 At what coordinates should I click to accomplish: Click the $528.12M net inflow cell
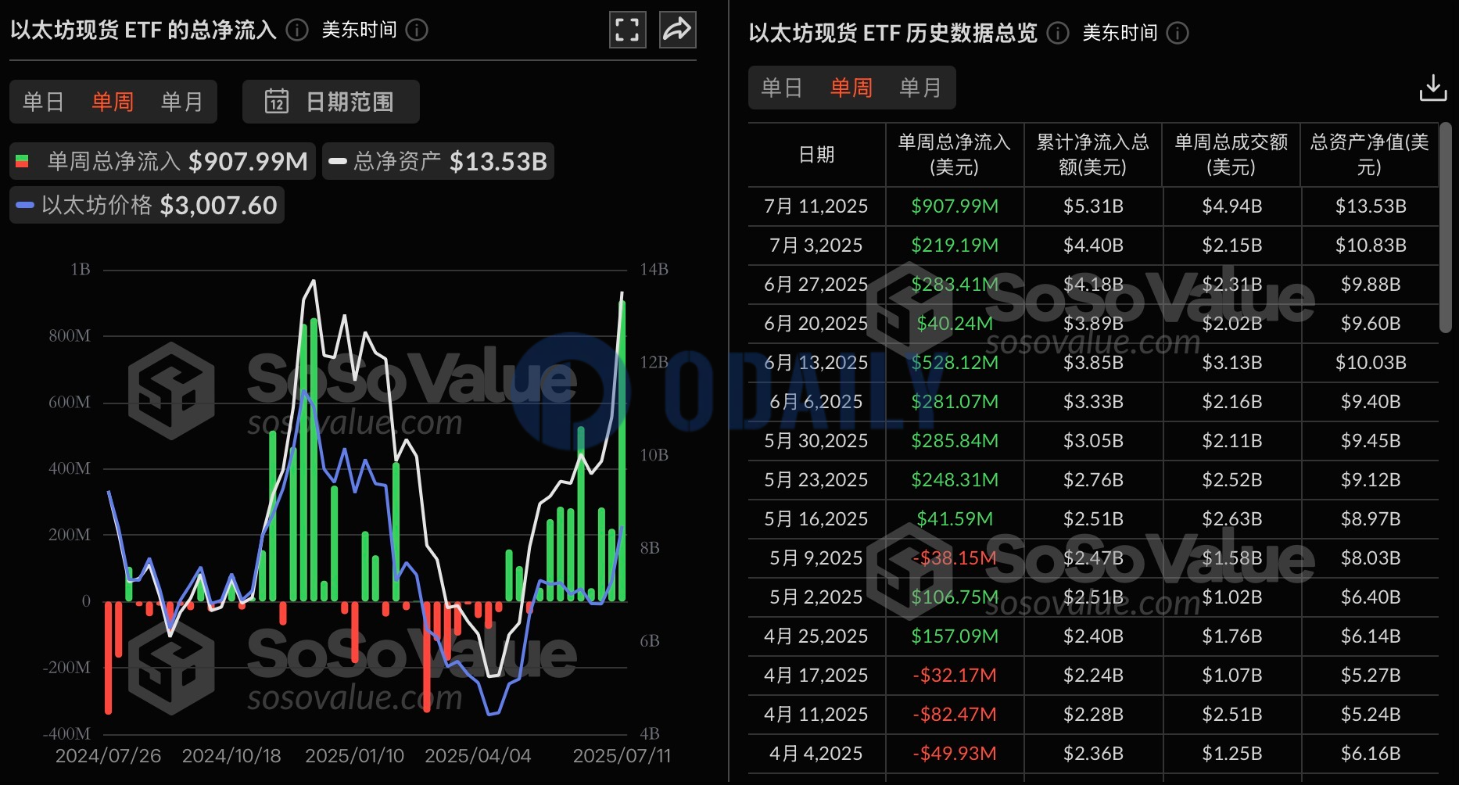[x=955, y=363]
